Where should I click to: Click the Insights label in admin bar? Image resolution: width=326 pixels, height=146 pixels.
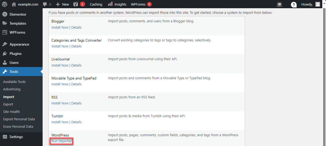tap(120, 4)
